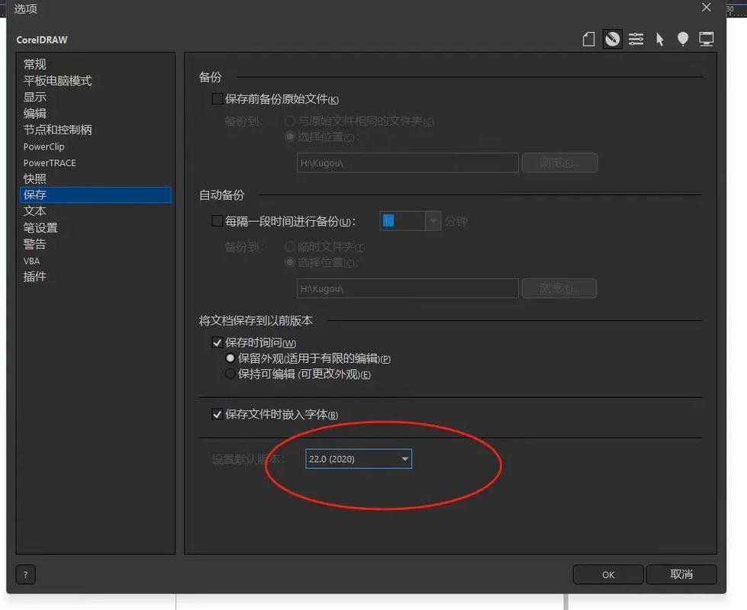Select the CorelDRAW options icon
Image resolution: width=747 pixels, height=610 pixels.
[x=612, y=39]
